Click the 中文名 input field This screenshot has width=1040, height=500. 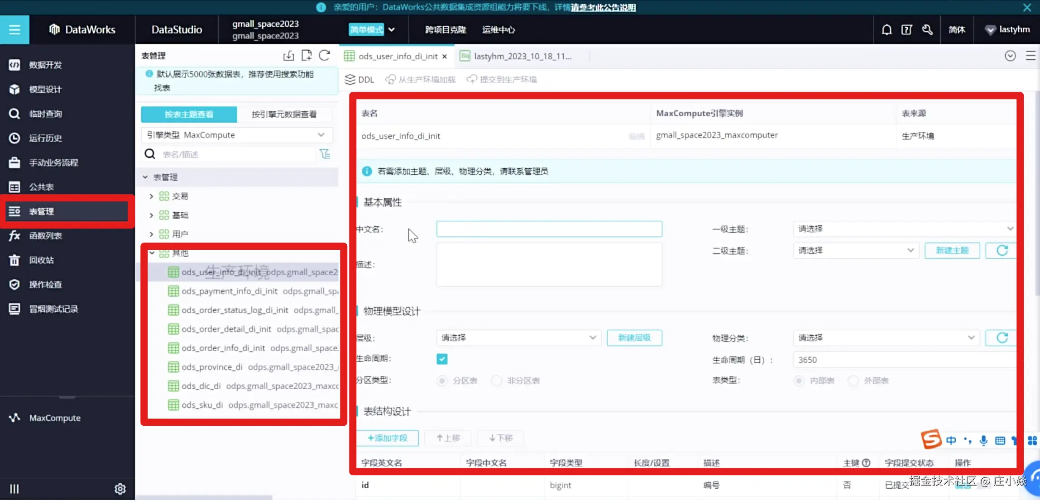[x=549, y=229]
